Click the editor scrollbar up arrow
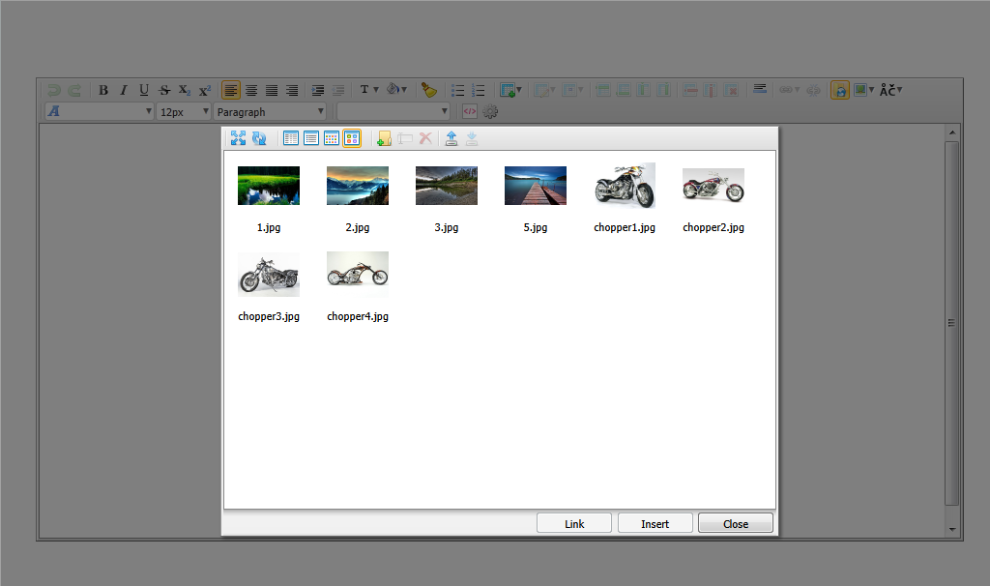Viewport: 990px width, 586px height. pos(952,132)
